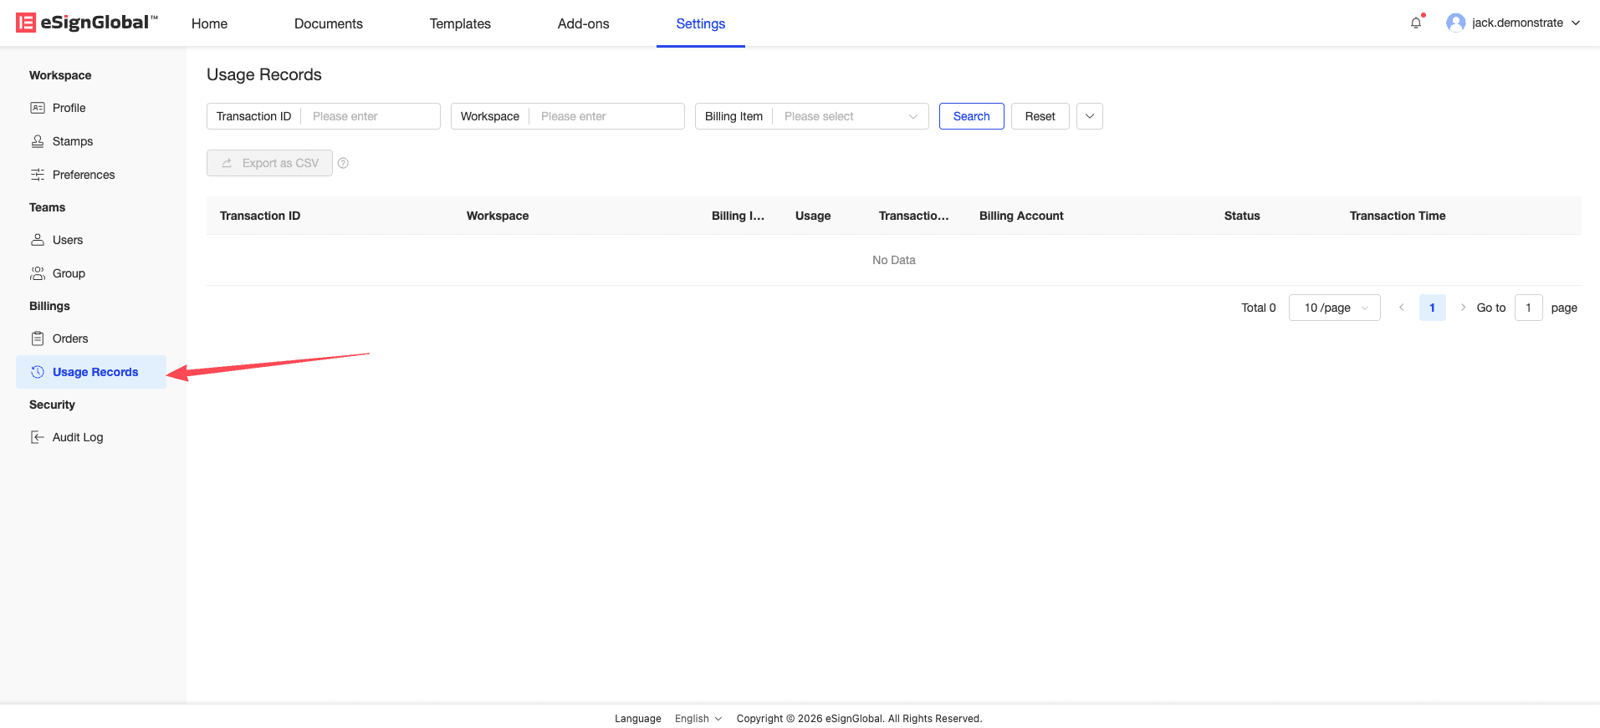
Task: Open Audit Log in sidebar
Action: [x=91, y=437]
